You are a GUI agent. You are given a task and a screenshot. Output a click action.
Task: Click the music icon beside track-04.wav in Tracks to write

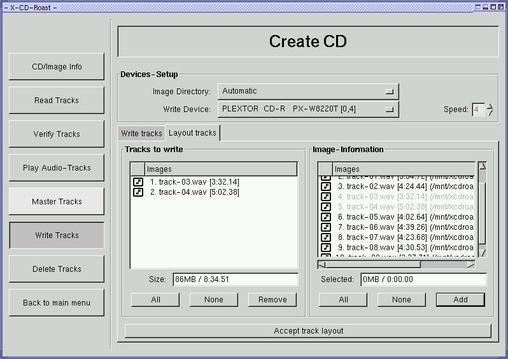click(138, 192)
